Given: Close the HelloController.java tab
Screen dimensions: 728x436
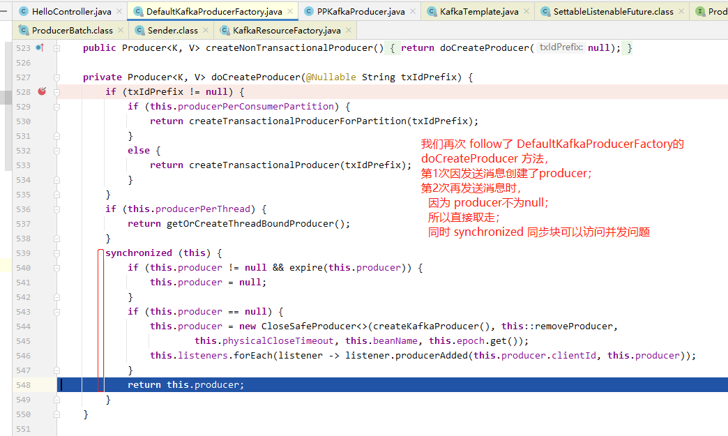Looking at the screenshot, I should (119, 11).
